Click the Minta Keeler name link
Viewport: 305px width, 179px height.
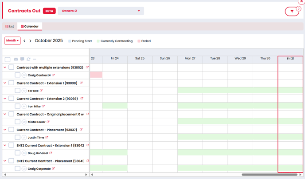coord(36,122)
